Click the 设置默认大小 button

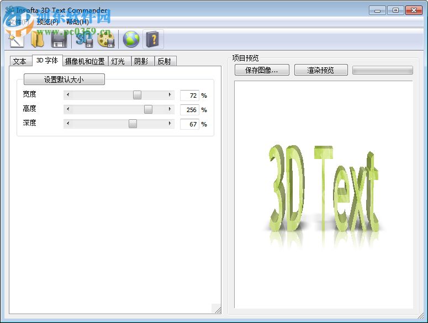[x=64, y=80]
